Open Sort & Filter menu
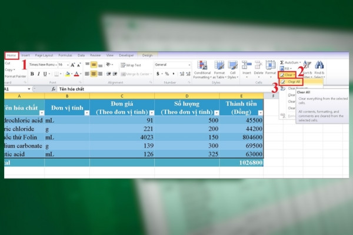The image size is (353, 235). [x=307, y=69]
